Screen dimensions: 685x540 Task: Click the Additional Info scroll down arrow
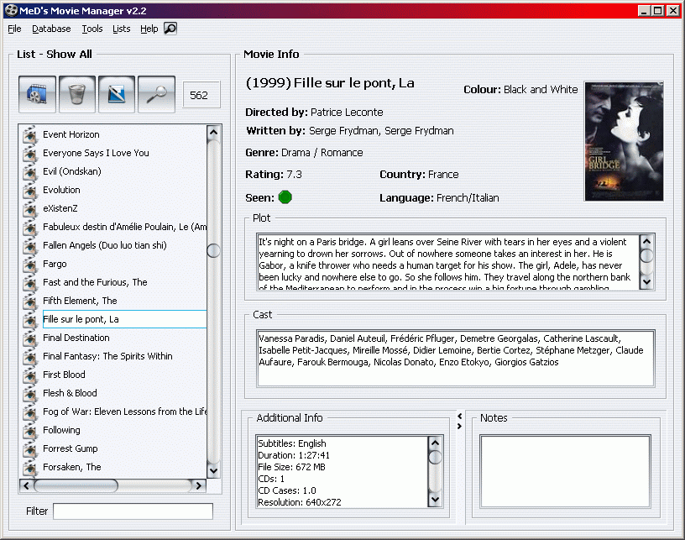pyautogui.click(x=435, y=500)
